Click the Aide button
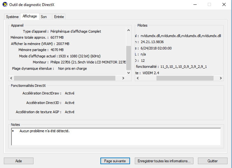Viewport: 232px width, 168px height. point(18,161)
